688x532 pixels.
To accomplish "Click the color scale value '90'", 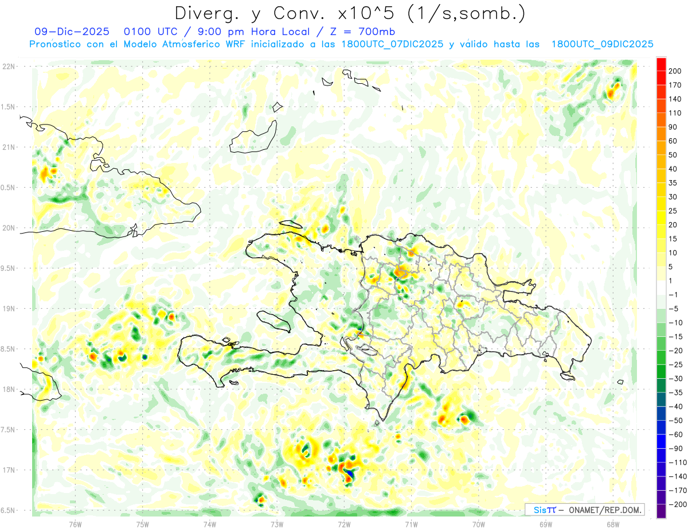I will click(x=673, y=127).
